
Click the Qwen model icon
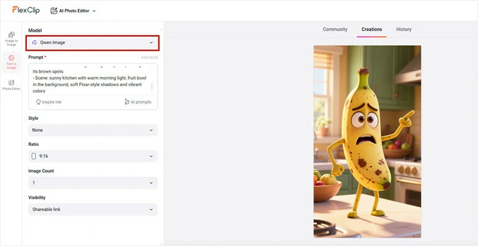[34, 43]
